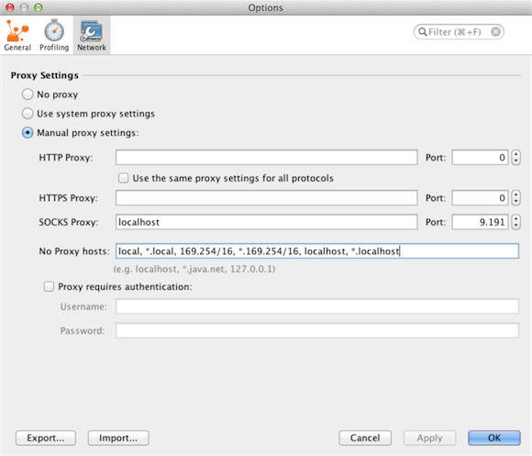This screenshot has height=456, width=532.
Task: Choose Use system proxy settings option
Action: click(28, 114)
